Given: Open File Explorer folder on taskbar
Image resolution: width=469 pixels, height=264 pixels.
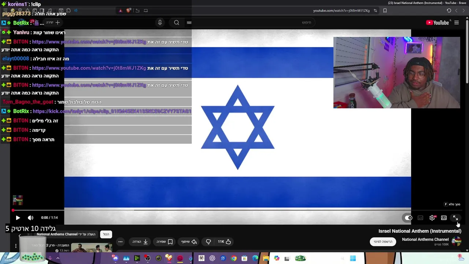Looking at the screenshot, I should (266, 258).
